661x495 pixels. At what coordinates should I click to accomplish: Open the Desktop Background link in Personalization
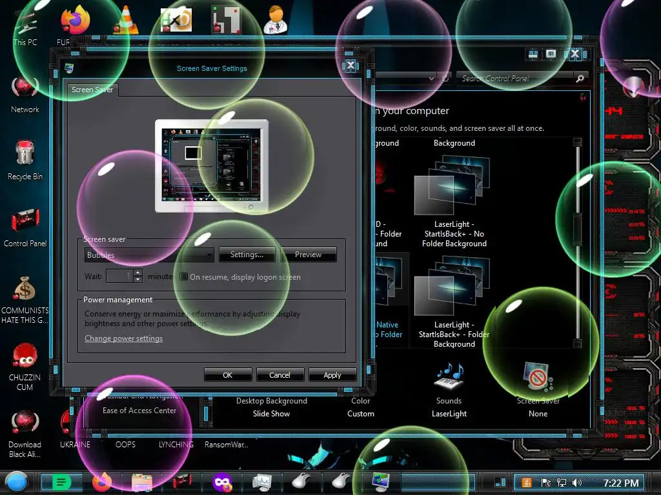272,401
